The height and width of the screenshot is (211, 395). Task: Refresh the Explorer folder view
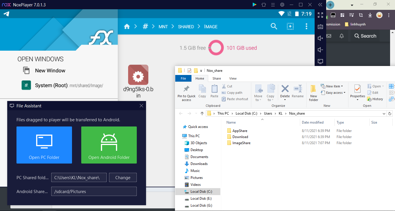click(x=390, y=113)
